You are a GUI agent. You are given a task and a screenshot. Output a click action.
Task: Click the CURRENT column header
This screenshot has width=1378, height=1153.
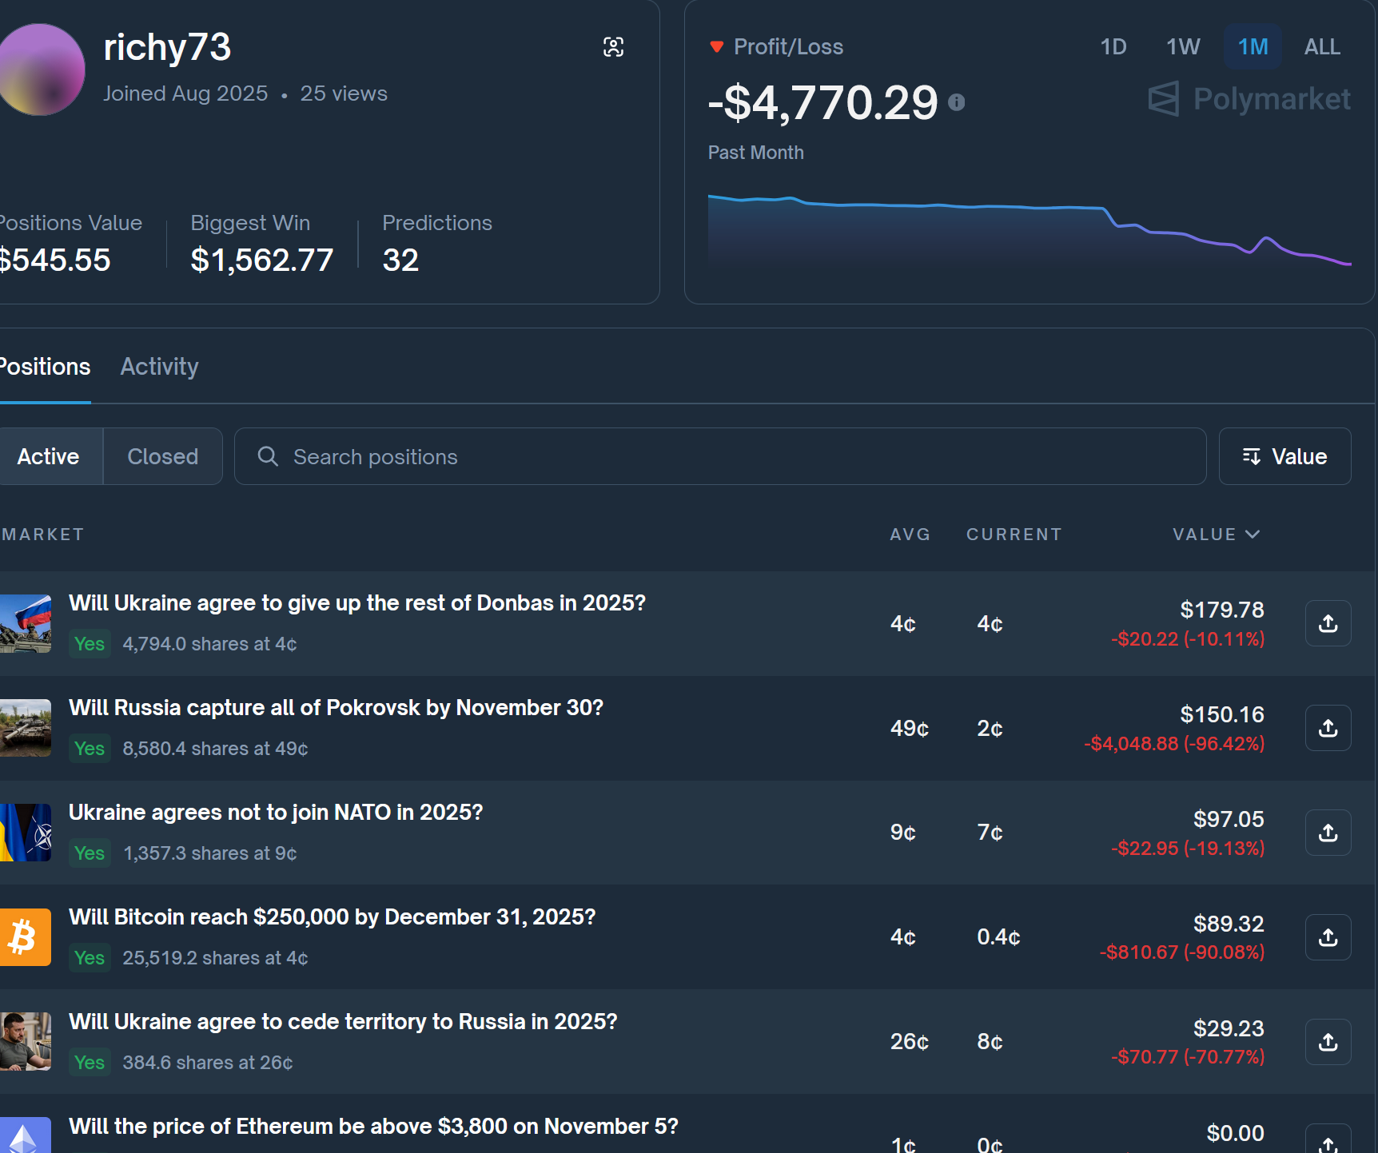[x=1014, y=535]
